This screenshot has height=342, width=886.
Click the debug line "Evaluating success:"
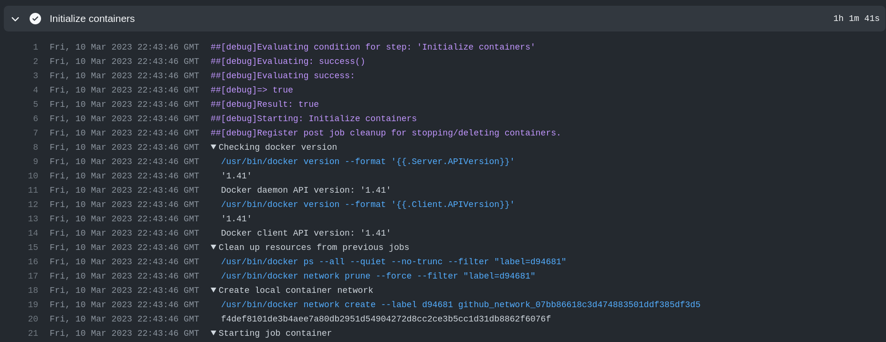coord(283,76)
